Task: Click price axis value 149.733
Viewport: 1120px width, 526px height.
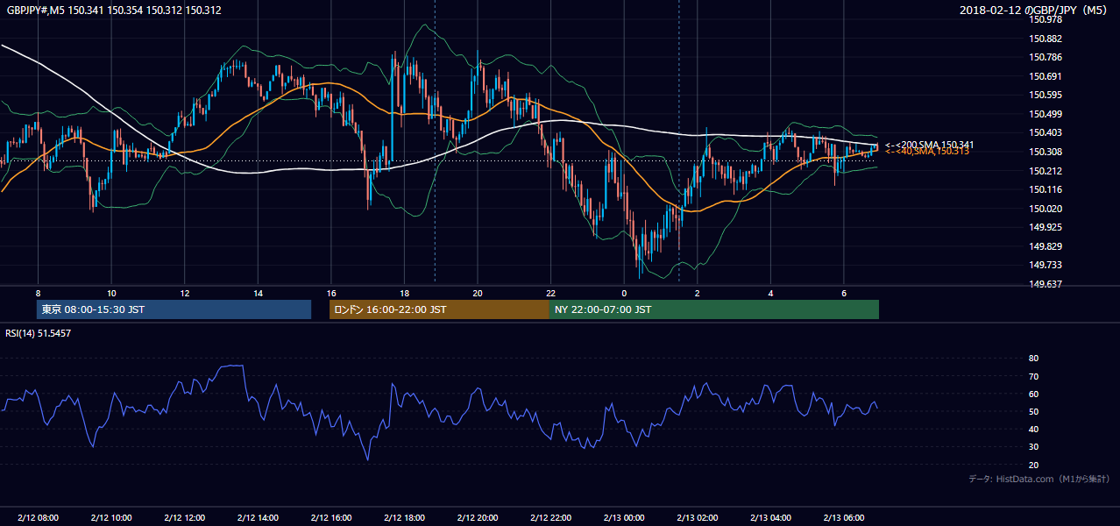Action: 1046,265
